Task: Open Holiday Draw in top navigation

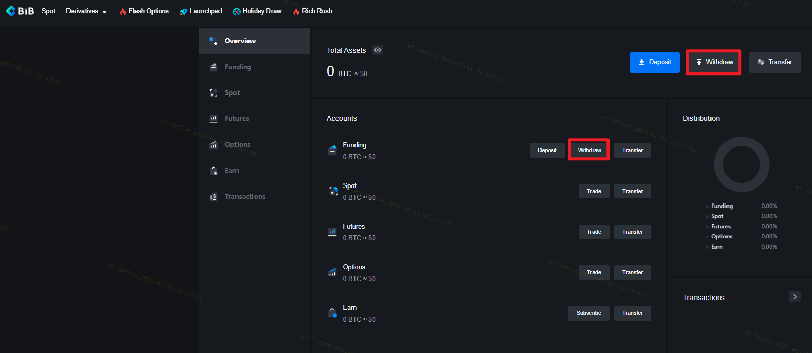Action: click(x=257, y=11)
